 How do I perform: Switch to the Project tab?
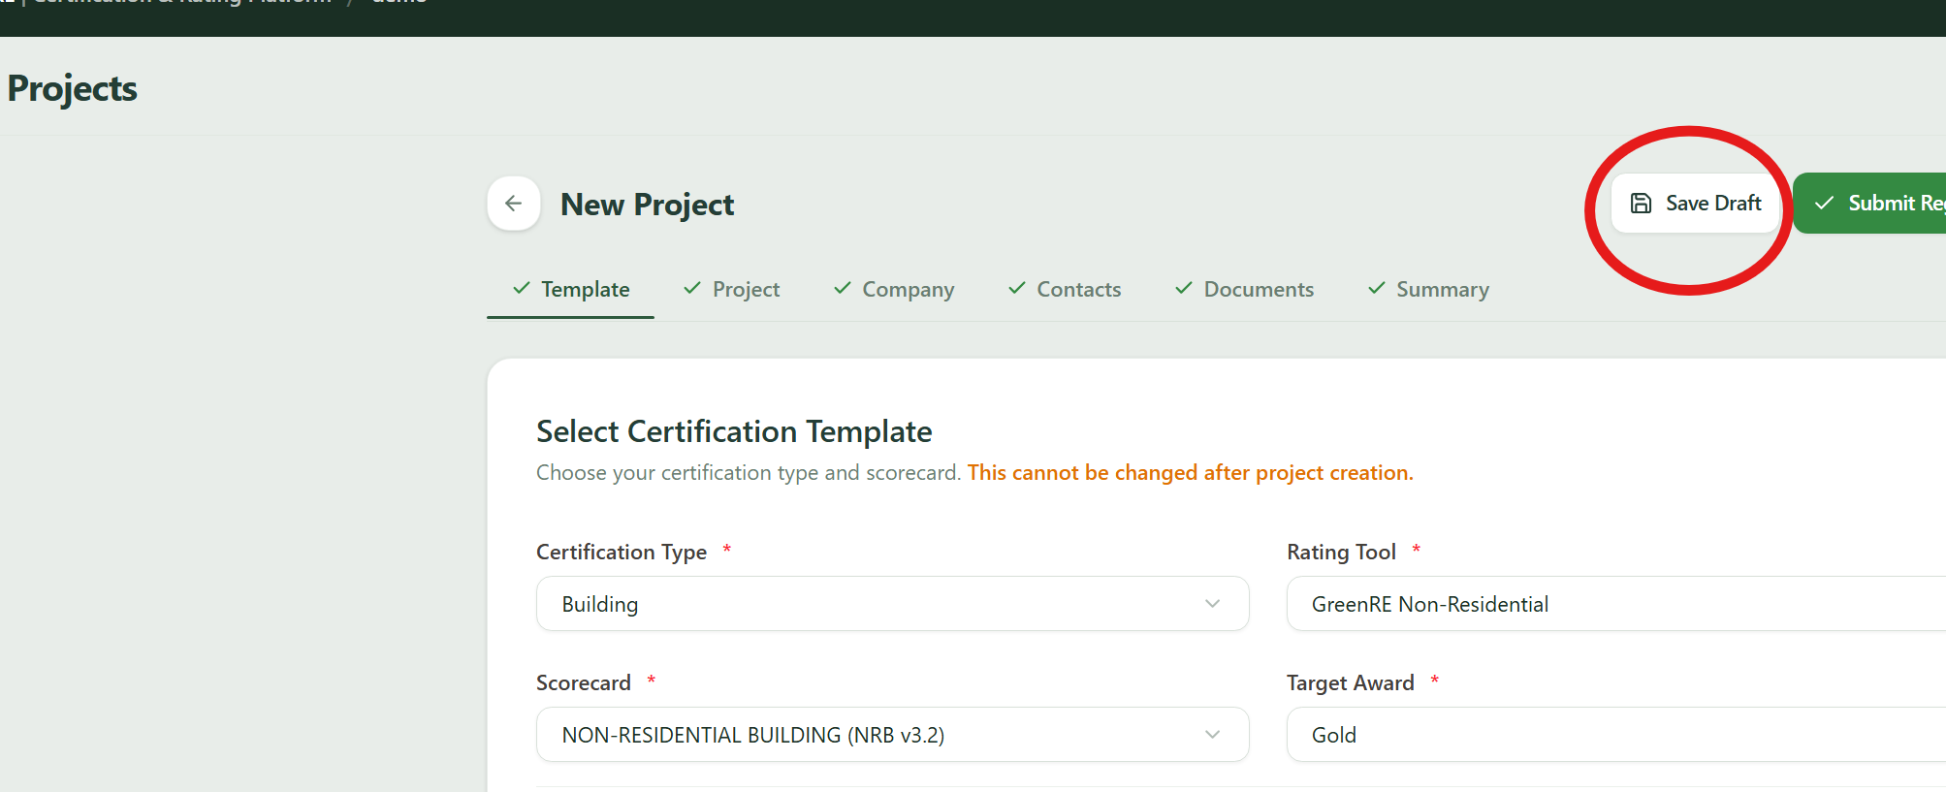click(x=731, y=289)
